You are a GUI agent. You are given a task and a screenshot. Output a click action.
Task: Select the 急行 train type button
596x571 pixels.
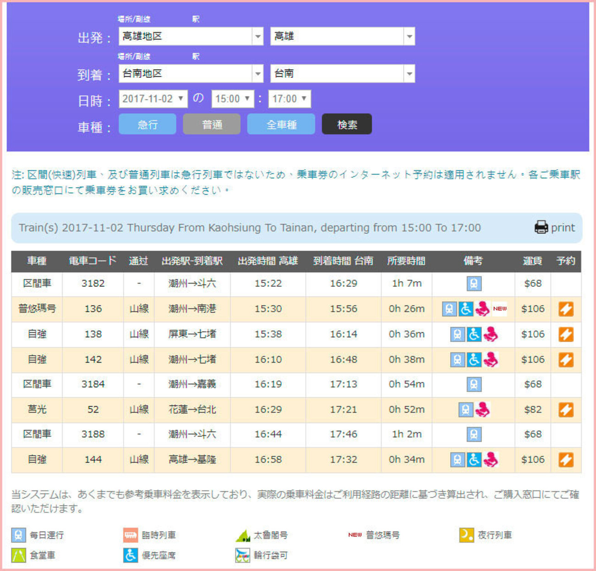point(147,124)
